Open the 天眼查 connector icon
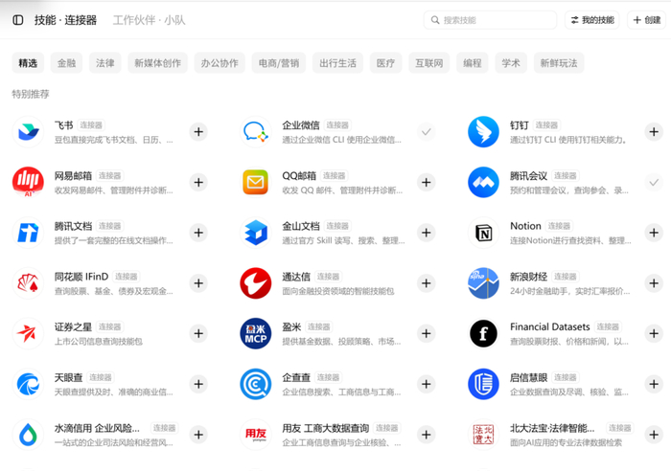The image size is (671, 471). click(x=28, y=384)
